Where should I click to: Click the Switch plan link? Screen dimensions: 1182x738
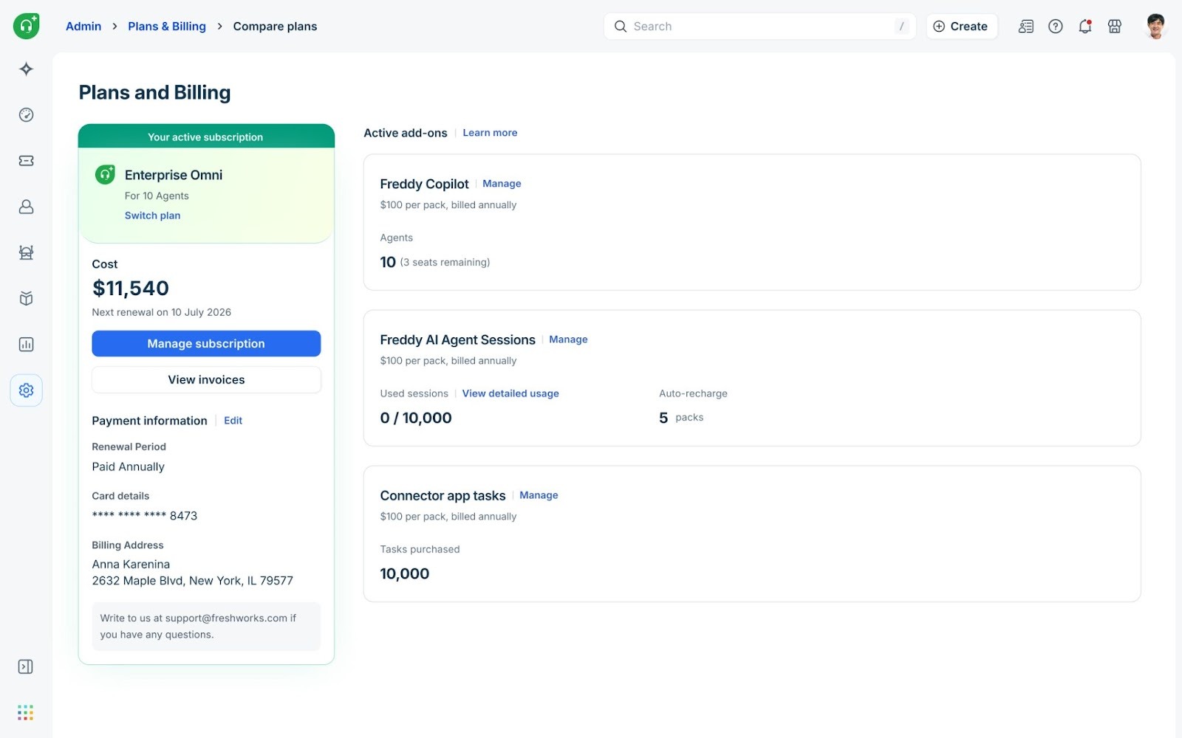click(152, 215)
